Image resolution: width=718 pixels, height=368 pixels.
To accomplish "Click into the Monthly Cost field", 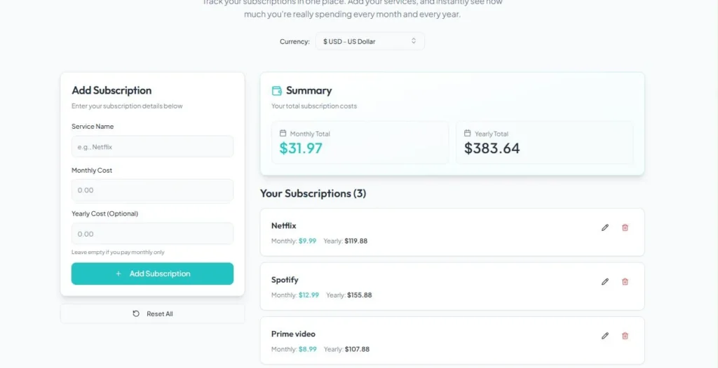I will pyautogui.click(x=152, y=190).
